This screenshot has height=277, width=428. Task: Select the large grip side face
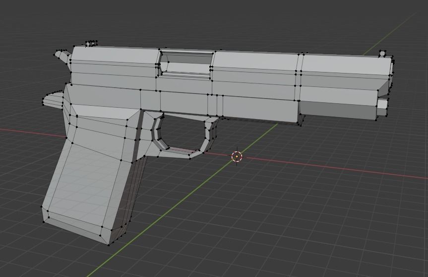coord(85,184)
